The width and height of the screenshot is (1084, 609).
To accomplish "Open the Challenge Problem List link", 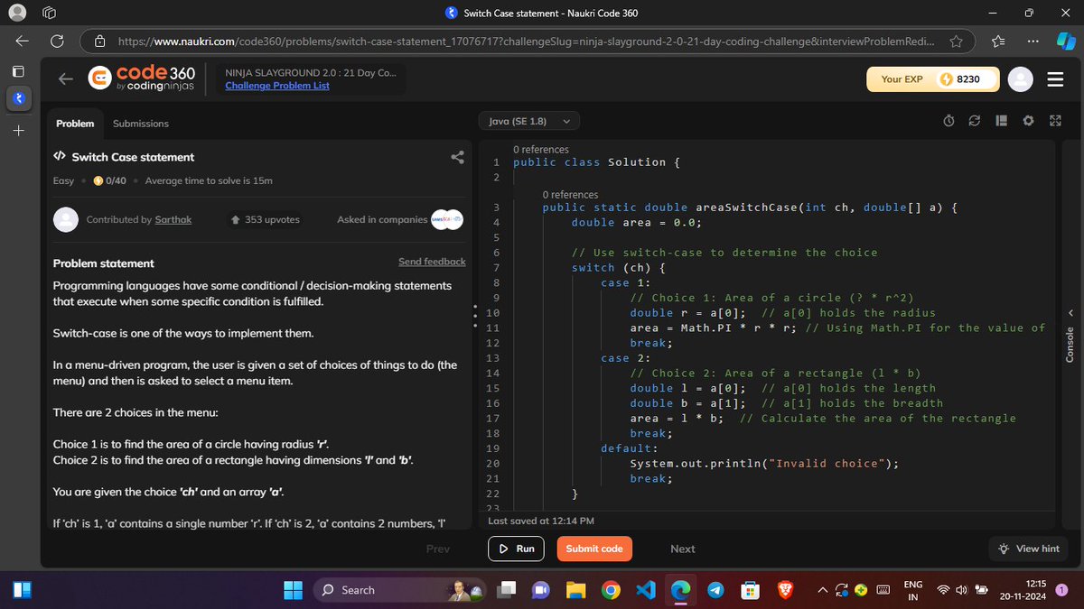I will tap(277, 86).
